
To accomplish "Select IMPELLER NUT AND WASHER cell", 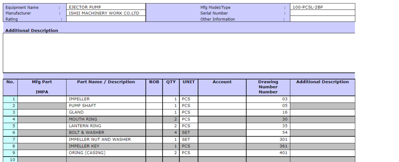I will (106, 139).
